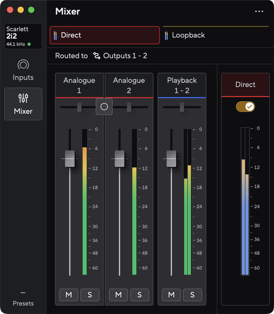Viewport: 274px width, 314px height.
Task: Click the Direct output strip header
Action: click(x=245, y=85)
